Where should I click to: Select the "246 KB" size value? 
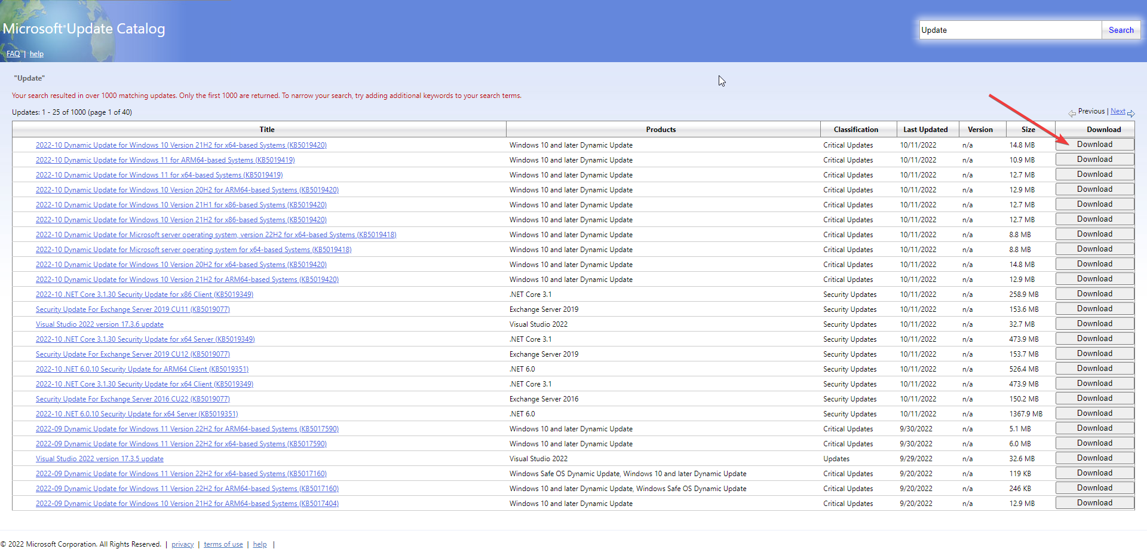coord(1020,489)
